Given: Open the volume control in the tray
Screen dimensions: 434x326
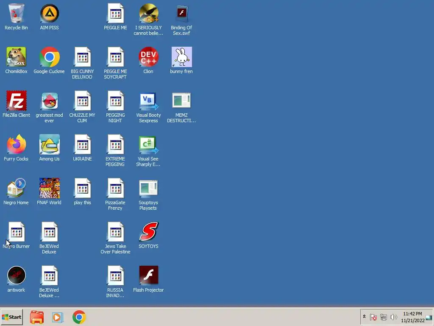Looking at the screenshot, I should (393, 317).
